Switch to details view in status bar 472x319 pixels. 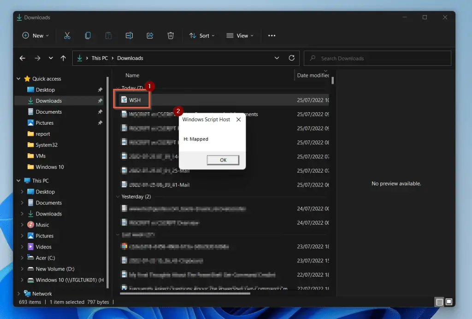(439, 302)
